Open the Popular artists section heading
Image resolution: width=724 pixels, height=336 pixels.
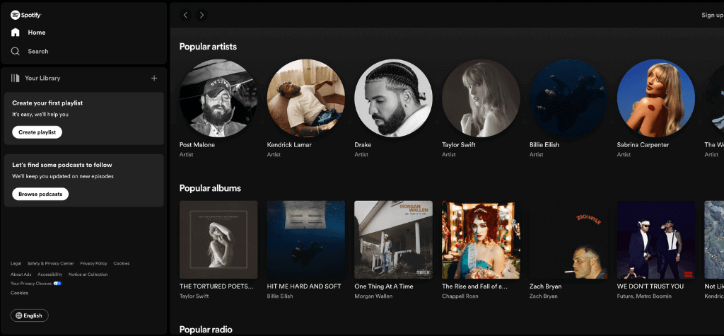pos(208,47)
